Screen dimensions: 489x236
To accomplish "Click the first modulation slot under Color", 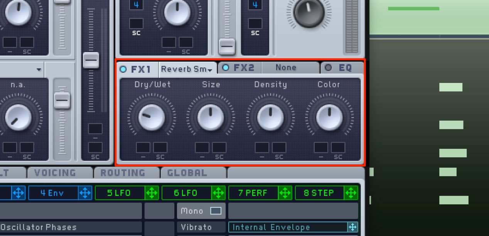I will point(321,147).
